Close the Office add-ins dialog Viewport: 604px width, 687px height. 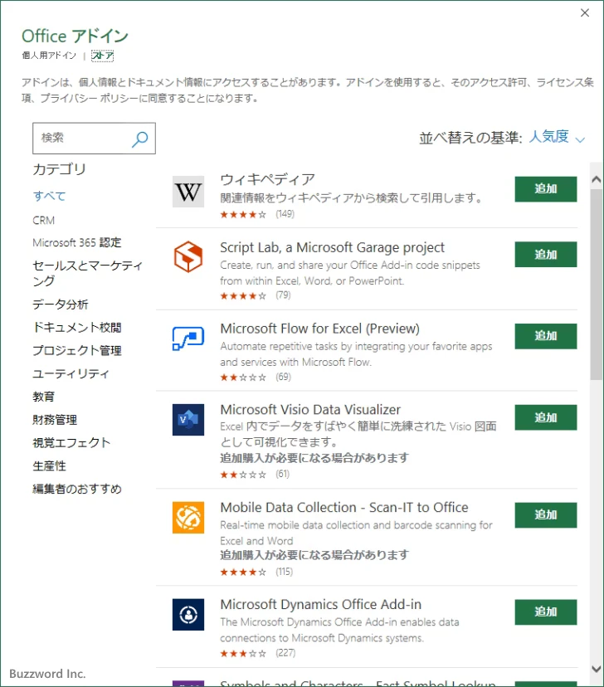tap(585, 12)
